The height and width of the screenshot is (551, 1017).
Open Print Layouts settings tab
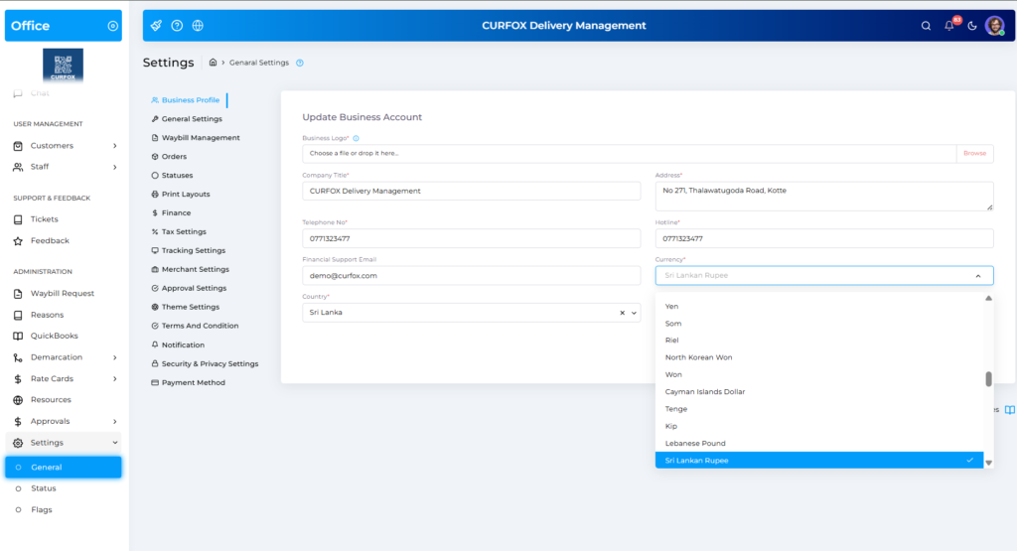click(x=181, y=194)
